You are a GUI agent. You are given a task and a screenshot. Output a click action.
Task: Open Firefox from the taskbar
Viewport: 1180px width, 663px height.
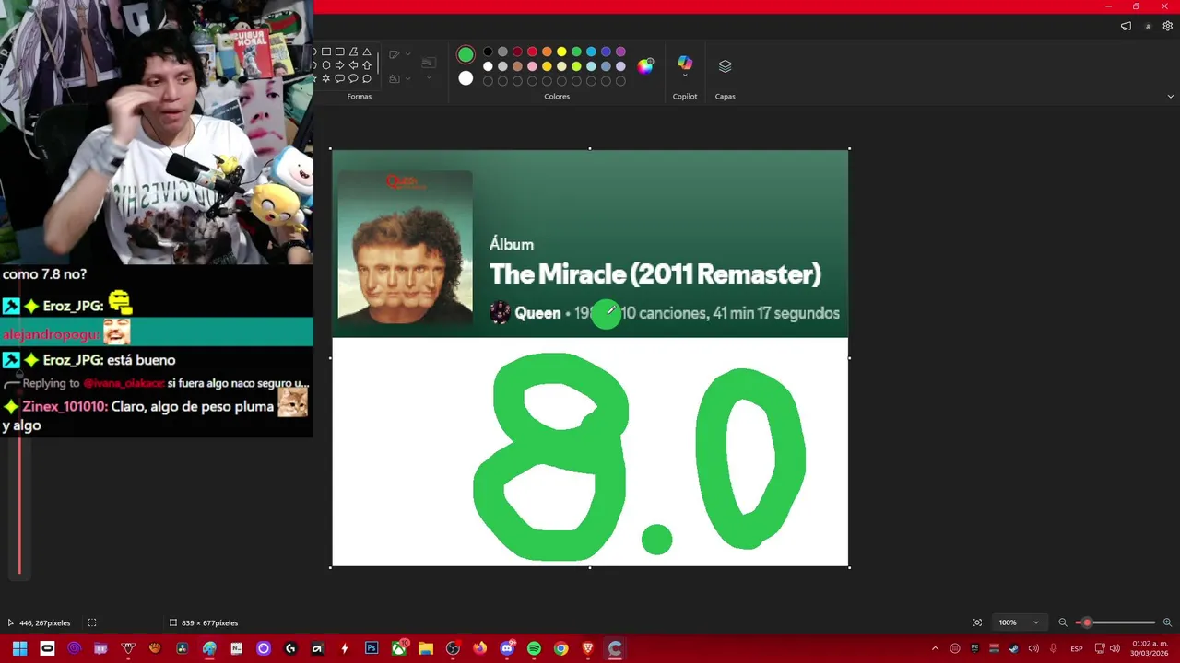[x=479, y=648]
